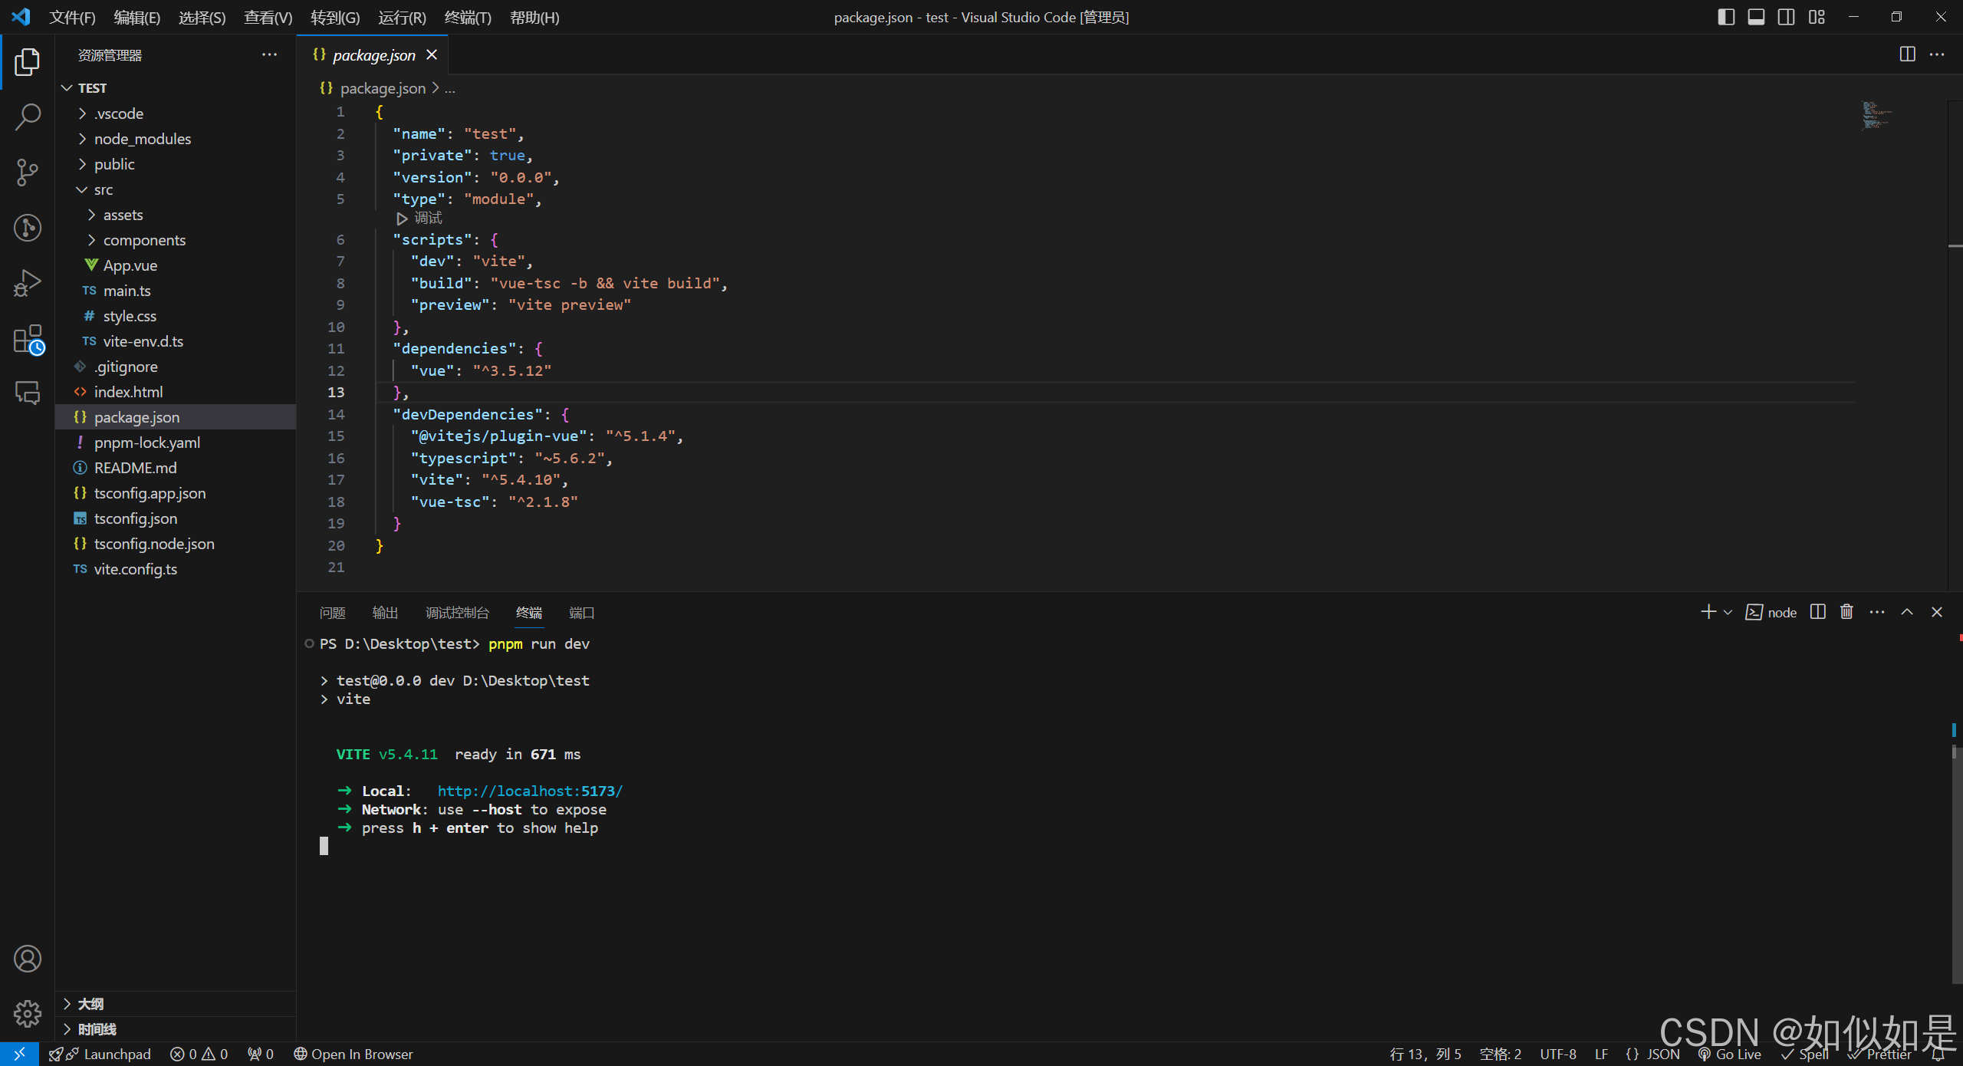Click the Kill Terminal trash icon
Image resolution: width=1963 pixels, height=1066 pixels.
1846,612
